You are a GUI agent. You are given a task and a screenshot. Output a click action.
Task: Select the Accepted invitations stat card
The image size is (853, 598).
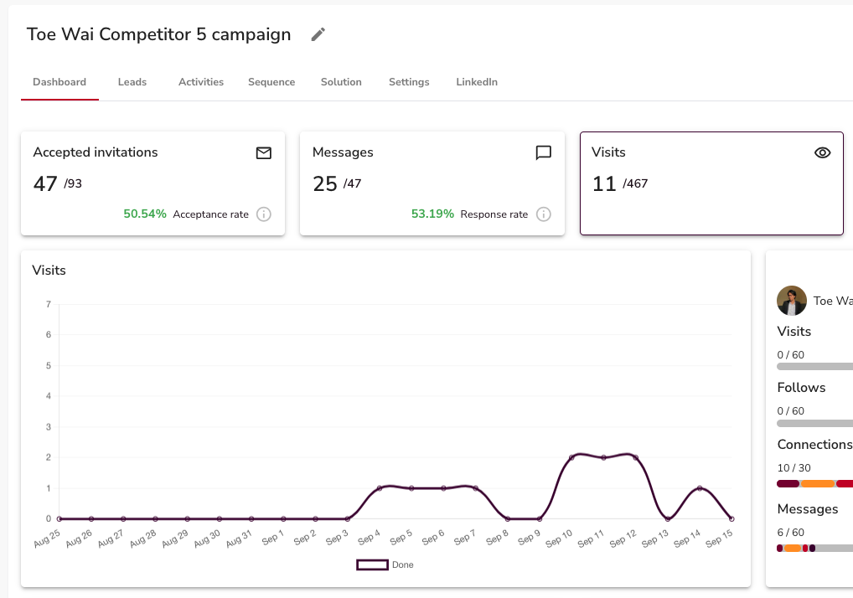pos(153,183)
